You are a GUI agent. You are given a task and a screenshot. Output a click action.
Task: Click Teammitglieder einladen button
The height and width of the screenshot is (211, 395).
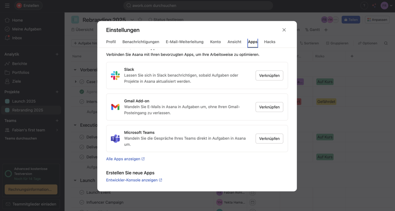31,204
